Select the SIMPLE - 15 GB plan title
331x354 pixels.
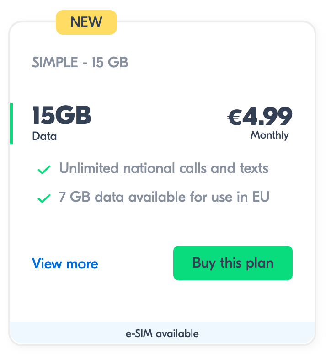pos(80,63)
